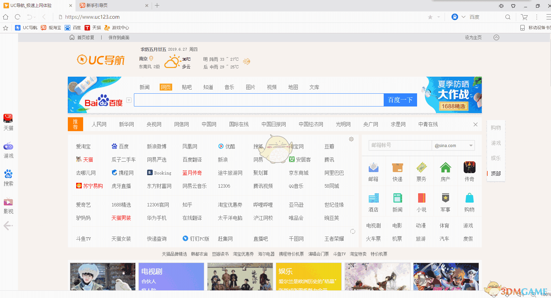Click the 购物 shopping bag icon
Viewport: 551px width, 298px height.
click(470, 198)
